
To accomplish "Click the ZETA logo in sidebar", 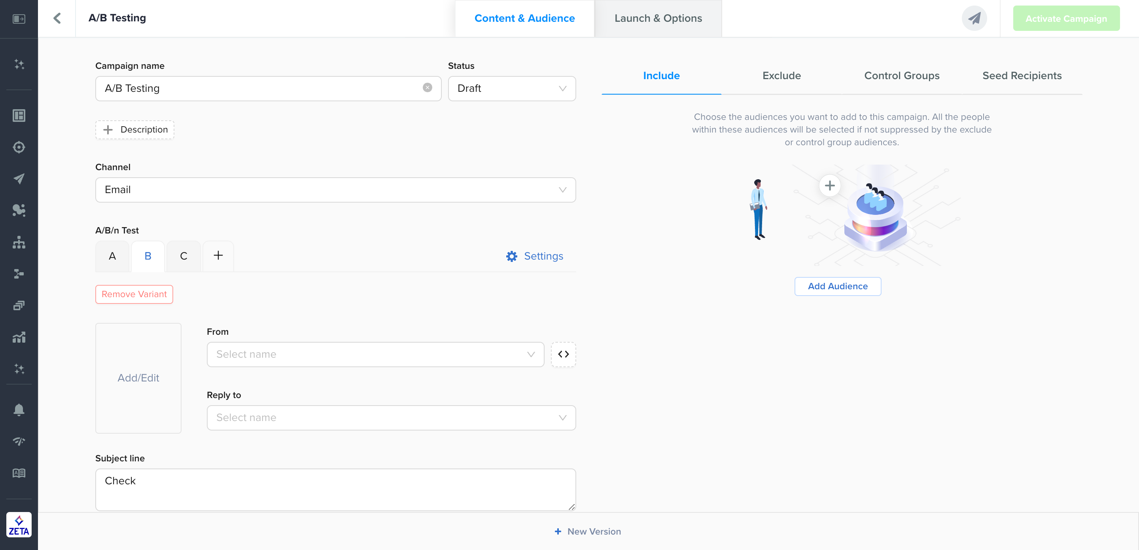I will (x=19, y=525).
